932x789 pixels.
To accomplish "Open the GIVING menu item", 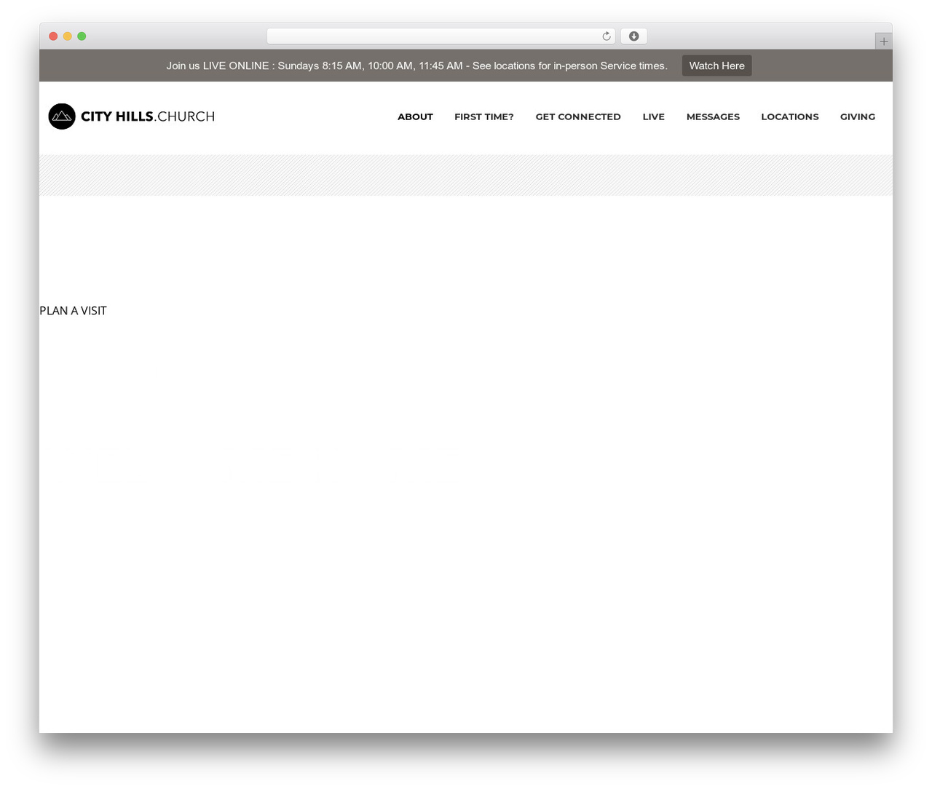I will pyautogui.click(x=858, y=116).
